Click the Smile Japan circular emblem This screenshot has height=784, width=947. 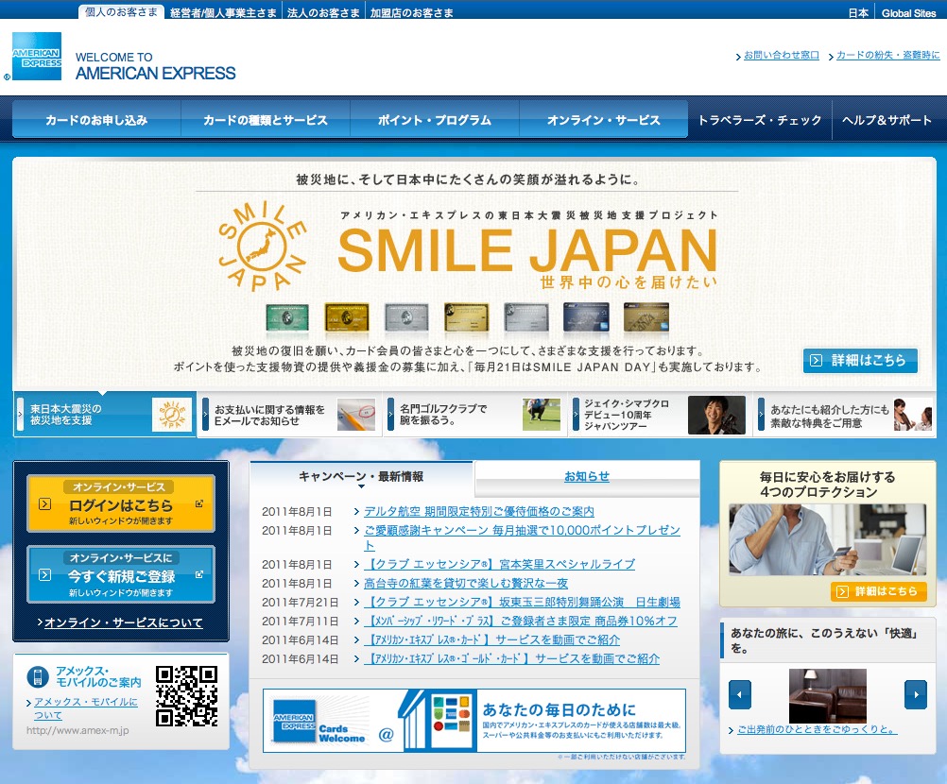click(262, 247)
